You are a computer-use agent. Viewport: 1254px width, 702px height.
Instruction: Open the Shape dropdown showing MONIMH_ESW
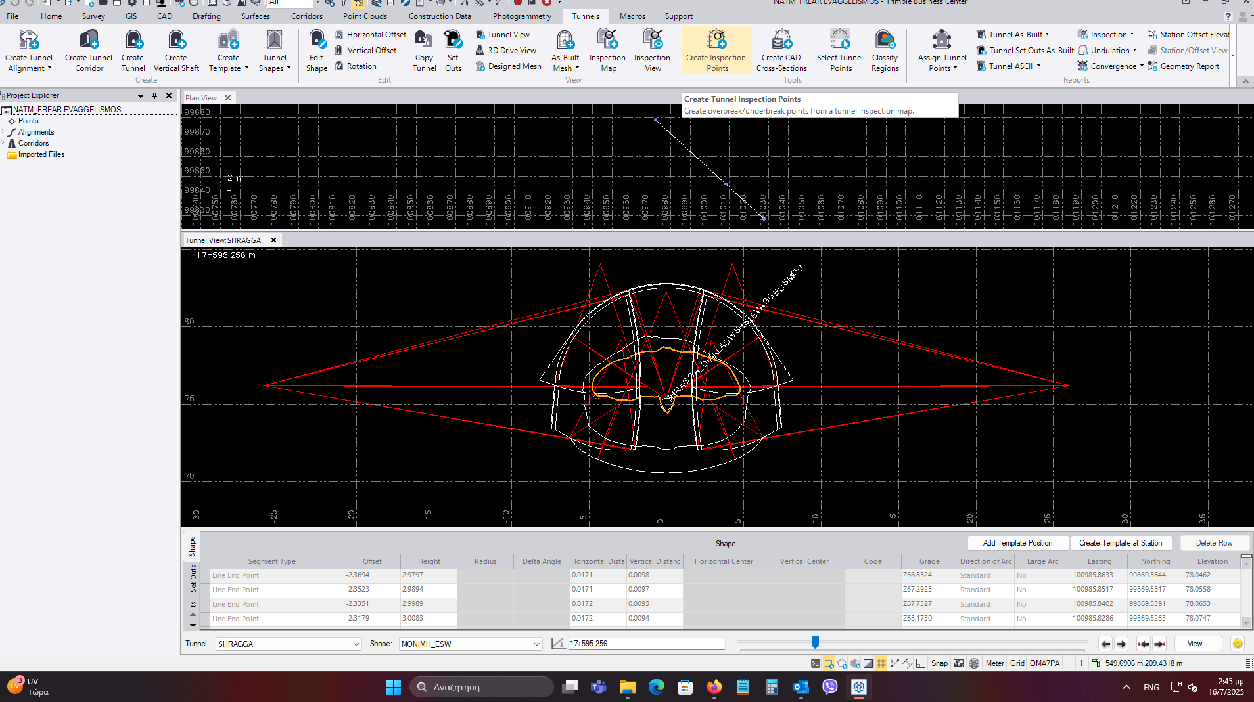pos(536,644)
